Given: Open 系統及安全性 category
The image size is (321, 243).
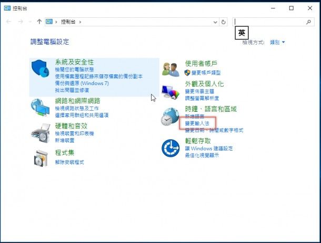Looking at the screenshot, I should (74, 62).
